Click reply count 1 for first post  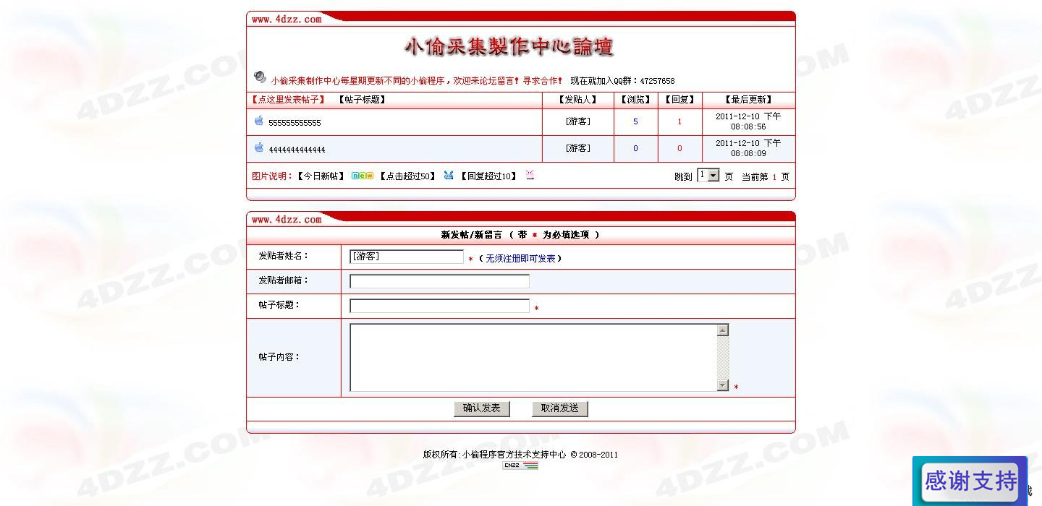pos(679,121)
